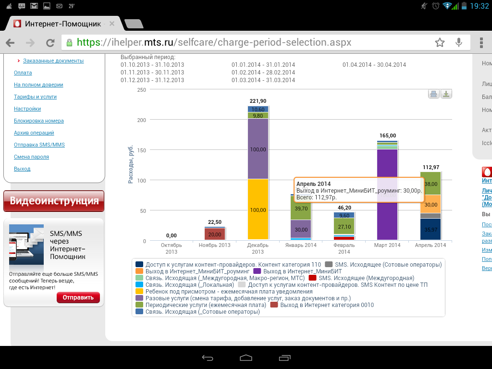Toggle violet swatch Разовые услуги
This screenshot has width=492, height=369.
pos(139,298)
